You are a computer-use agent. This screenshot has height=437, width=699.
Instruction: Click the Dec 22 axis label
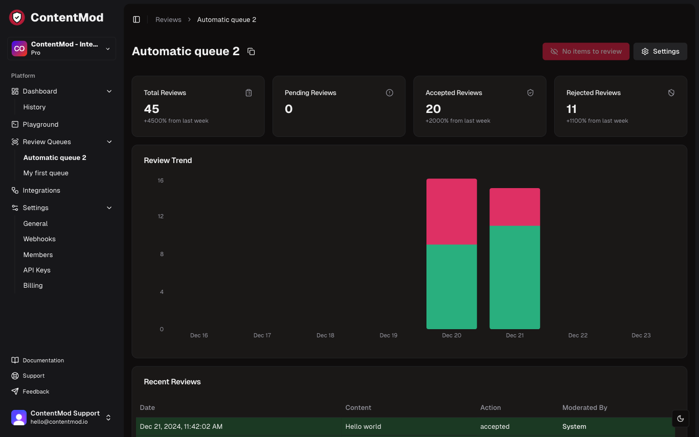578,335
